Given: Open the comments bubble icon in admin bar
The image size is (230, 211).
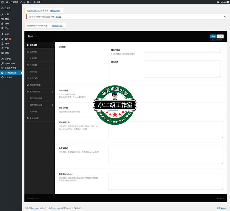Looking at the screenshot, I should 28,2.
